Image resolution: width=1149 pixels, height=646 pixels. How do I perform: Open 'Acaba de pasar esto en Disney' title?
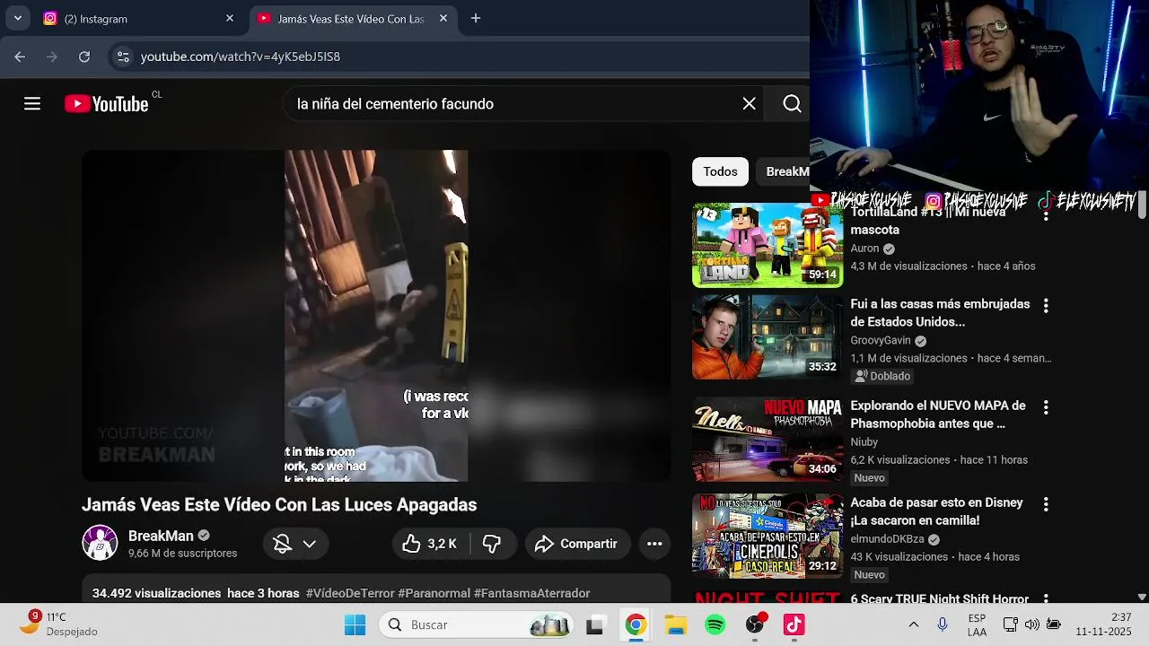[936, 511]
